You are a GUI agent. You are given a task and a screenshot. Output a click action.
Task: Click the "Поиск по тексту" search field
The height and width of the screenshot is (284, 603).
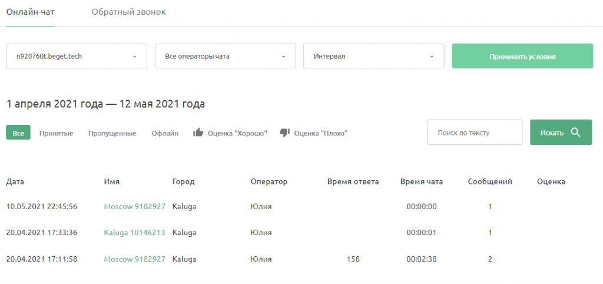click(x=475, y=133)
